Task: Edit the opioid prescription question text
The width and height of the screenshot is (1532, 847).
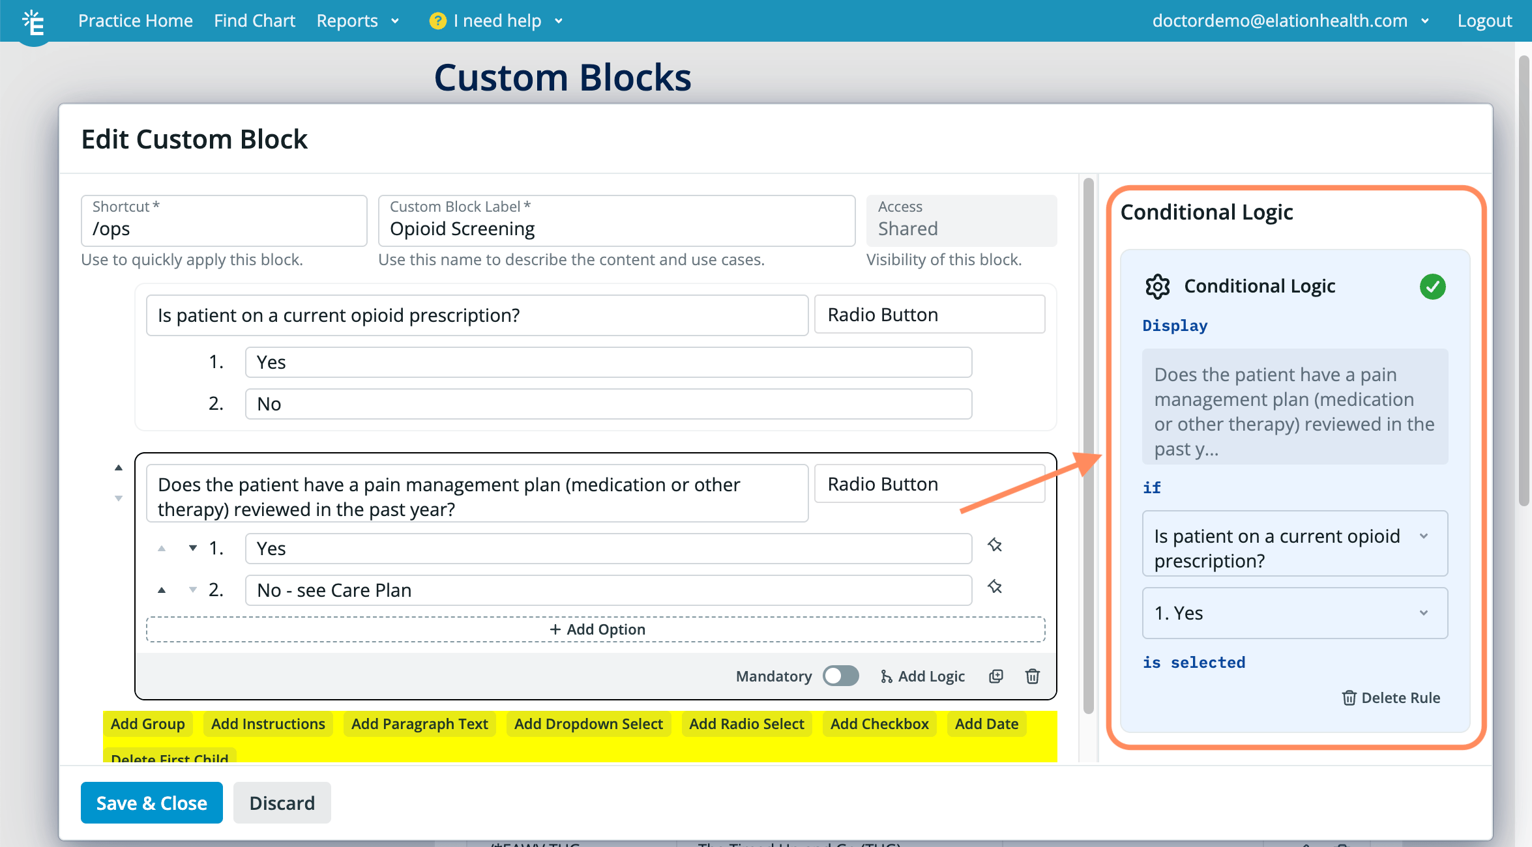Action: tap(477, 315)
